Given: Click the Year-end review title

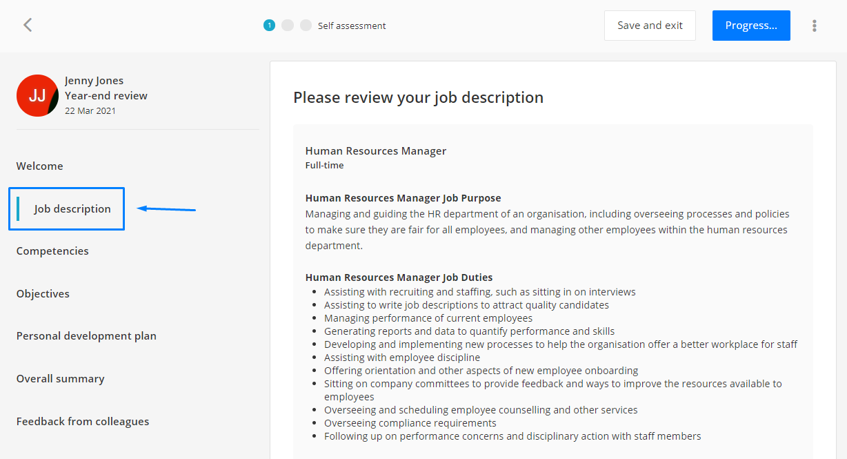Looking at the screenshot, I should 106,96.
